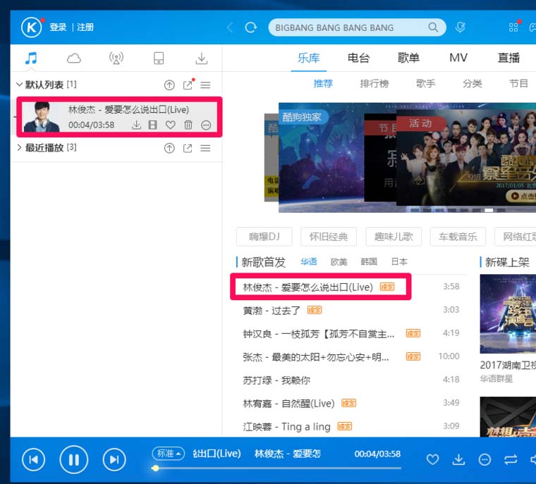This screenshot has width=536, height=484.
Task: Open the apps grid icon
Action: tap(513, 27)
